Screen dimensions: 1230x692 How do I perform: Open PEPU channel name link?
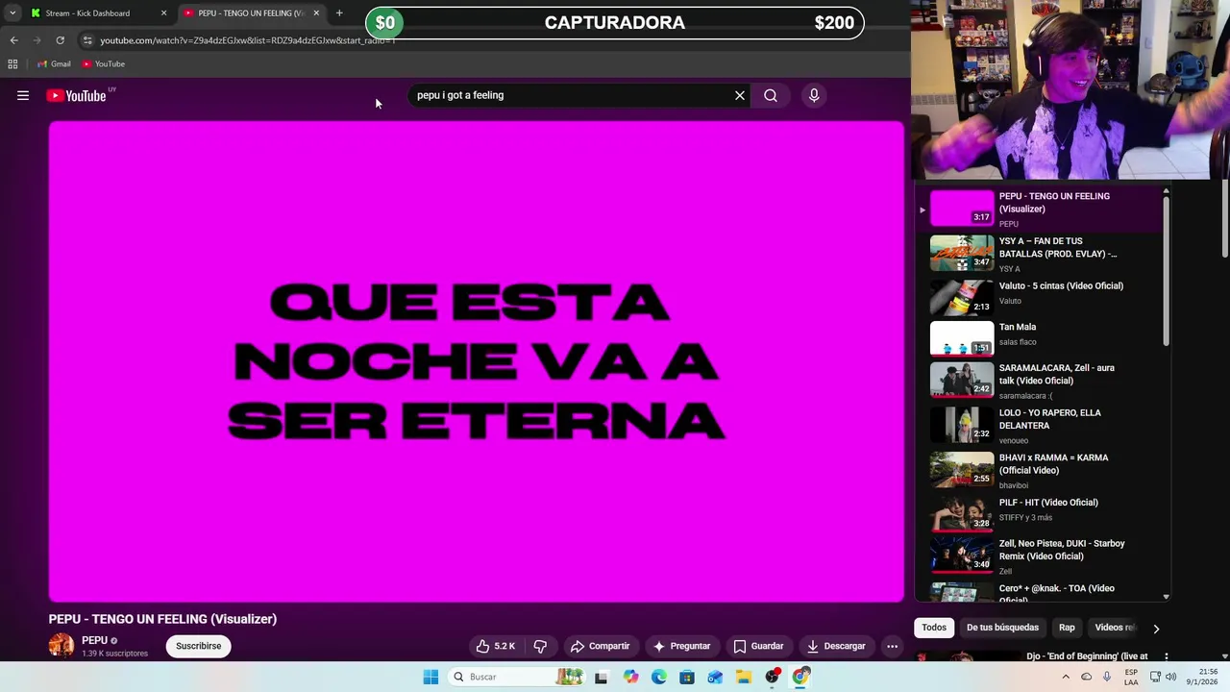tap(94, 640)
